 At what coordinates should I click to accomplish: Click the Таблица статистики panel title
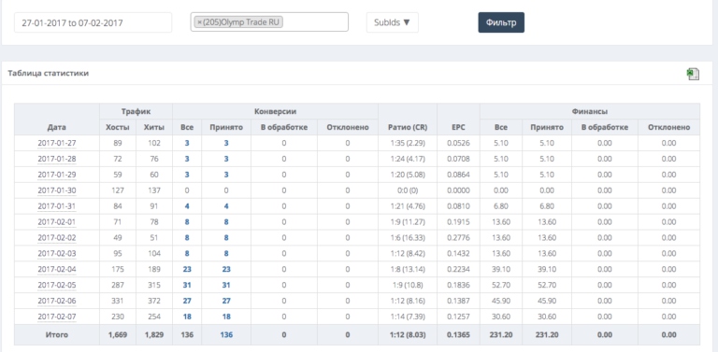[x=48, y=73]
